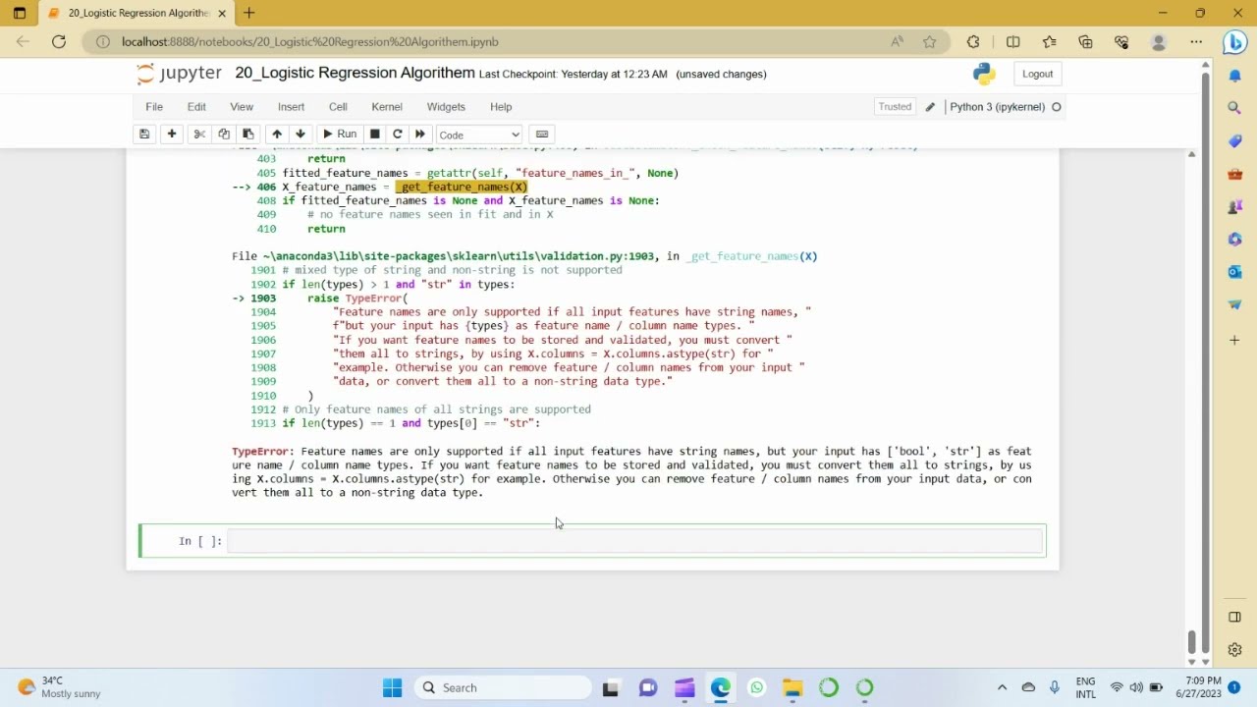Viewport: 1257px width, 707px height.
Task: Open the Windows Start menu
Action: point(393,687)
